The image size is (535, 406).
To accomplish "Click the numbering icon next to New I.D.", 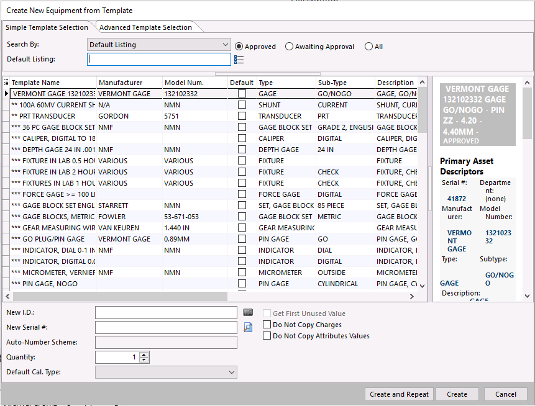I will tap(248, 313).
